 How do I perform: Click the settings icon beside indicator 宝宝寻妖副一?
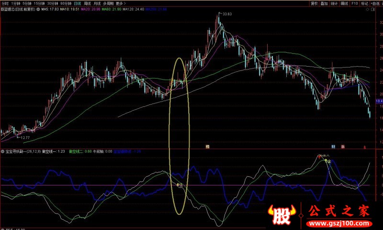click(3, 151)
